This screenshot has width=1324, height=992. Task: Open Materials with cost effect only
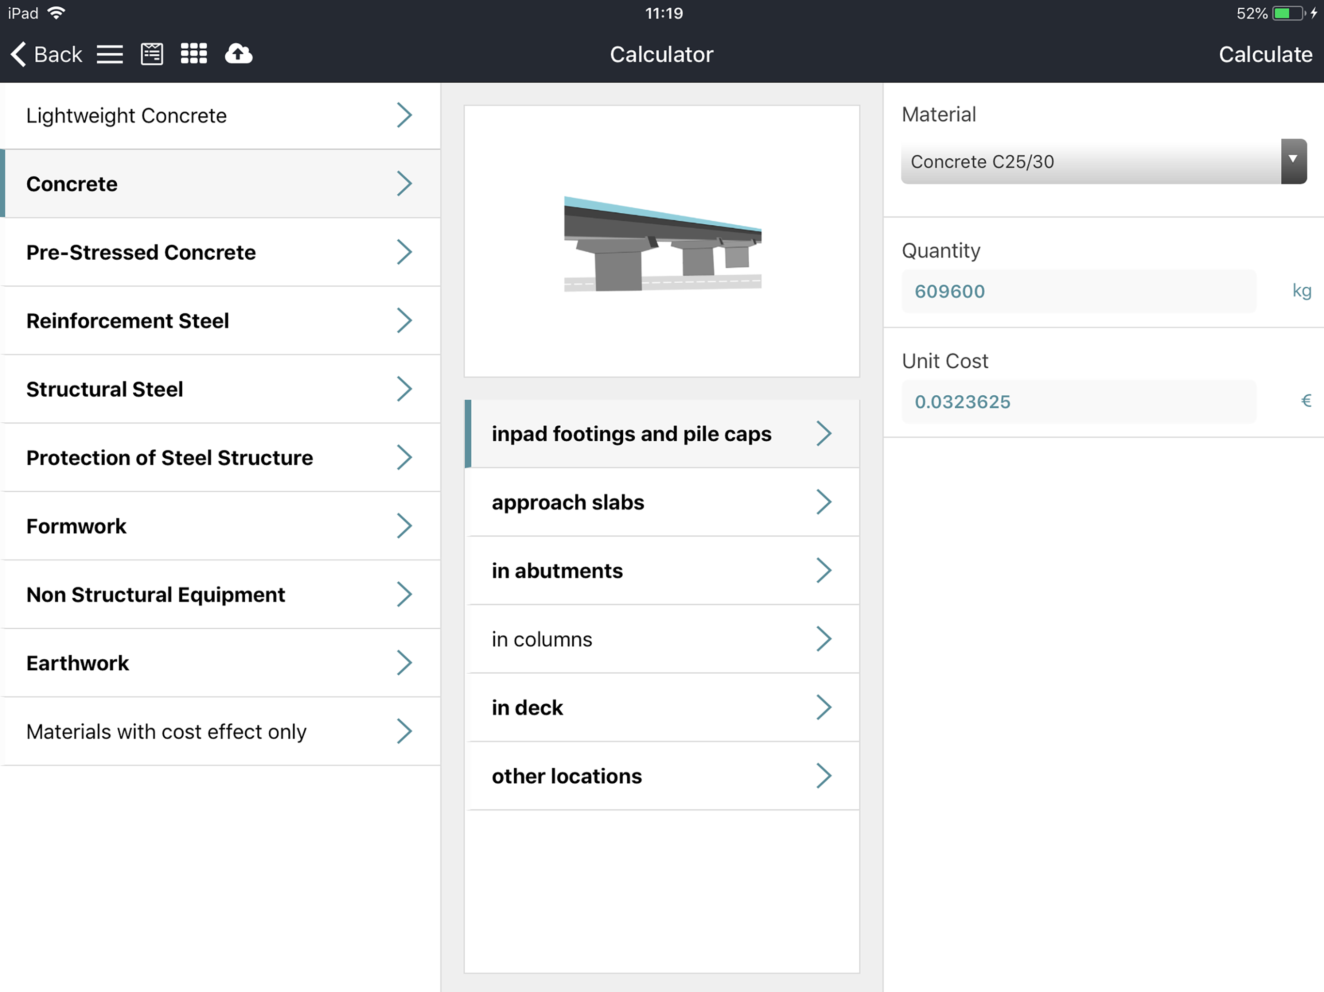pos(166,731)
